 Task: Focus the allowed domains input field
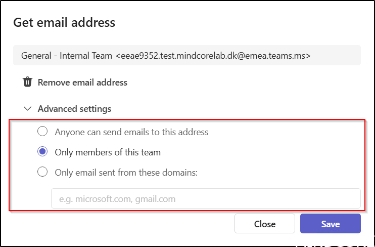[206, 199]
